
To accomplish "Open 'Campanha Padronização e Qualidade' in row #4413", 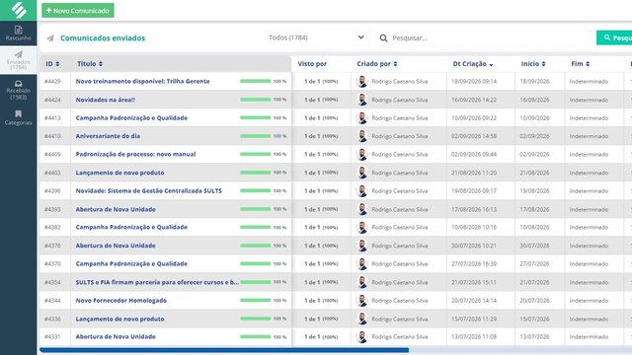I will [x=131, y=118].
